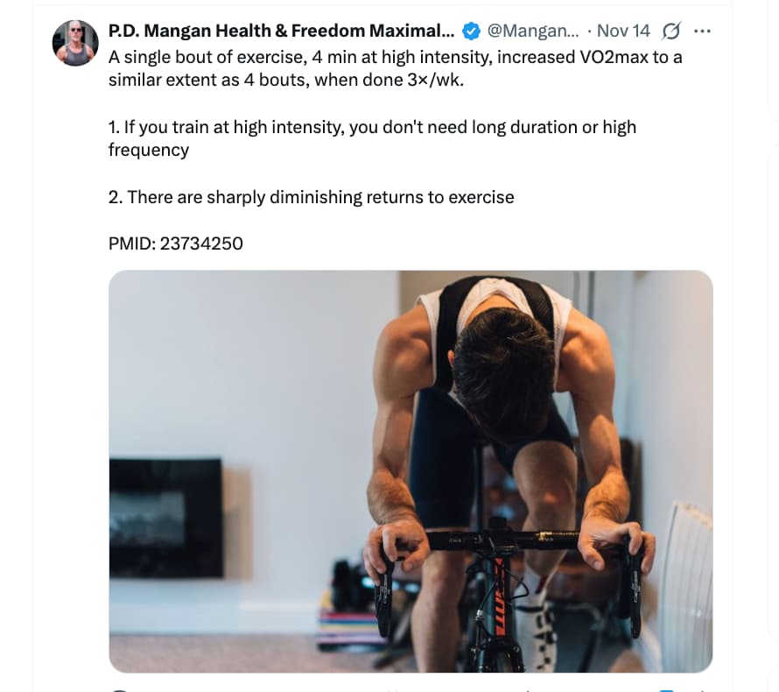779x692 pixels.
Task: Open P.D. Mangan Health & Freedom profile name
Action: [281, 32]
